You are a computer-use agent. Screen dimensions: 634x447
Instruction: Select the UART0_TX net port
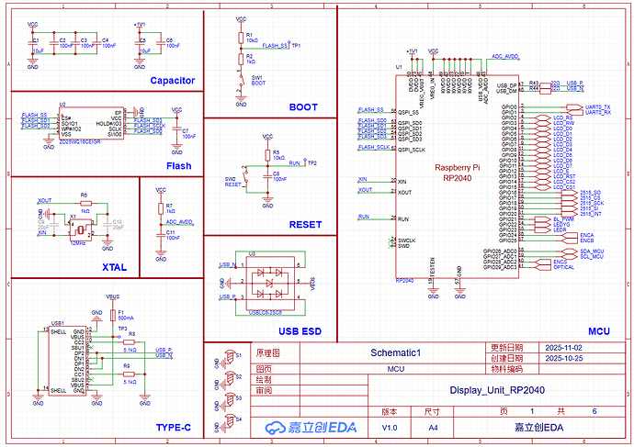[596, 106]
